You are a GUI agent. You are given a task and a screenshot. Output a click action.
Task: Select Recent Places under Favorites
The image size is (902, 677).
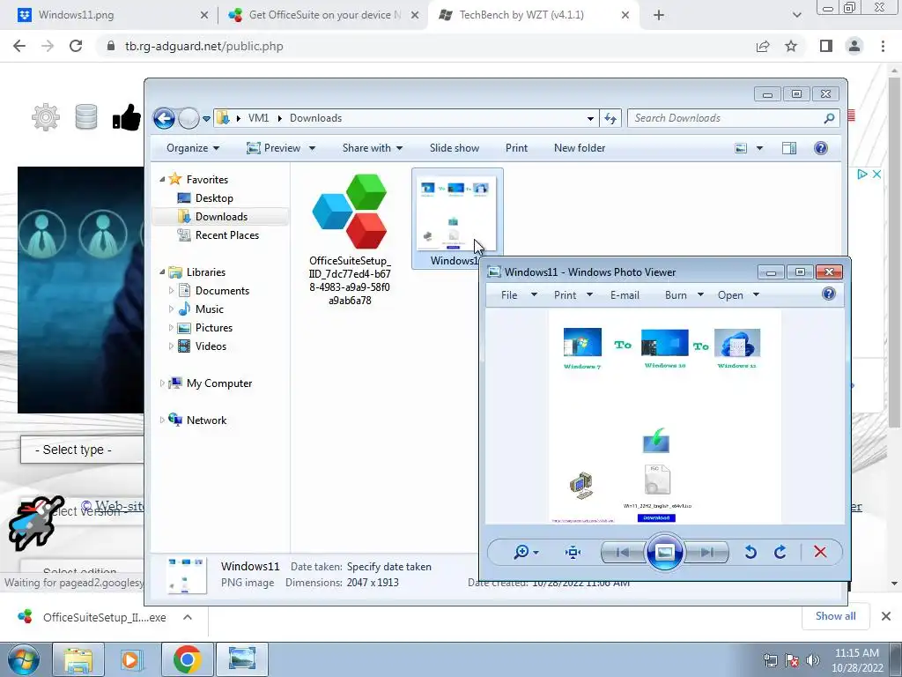click(226, 234)
